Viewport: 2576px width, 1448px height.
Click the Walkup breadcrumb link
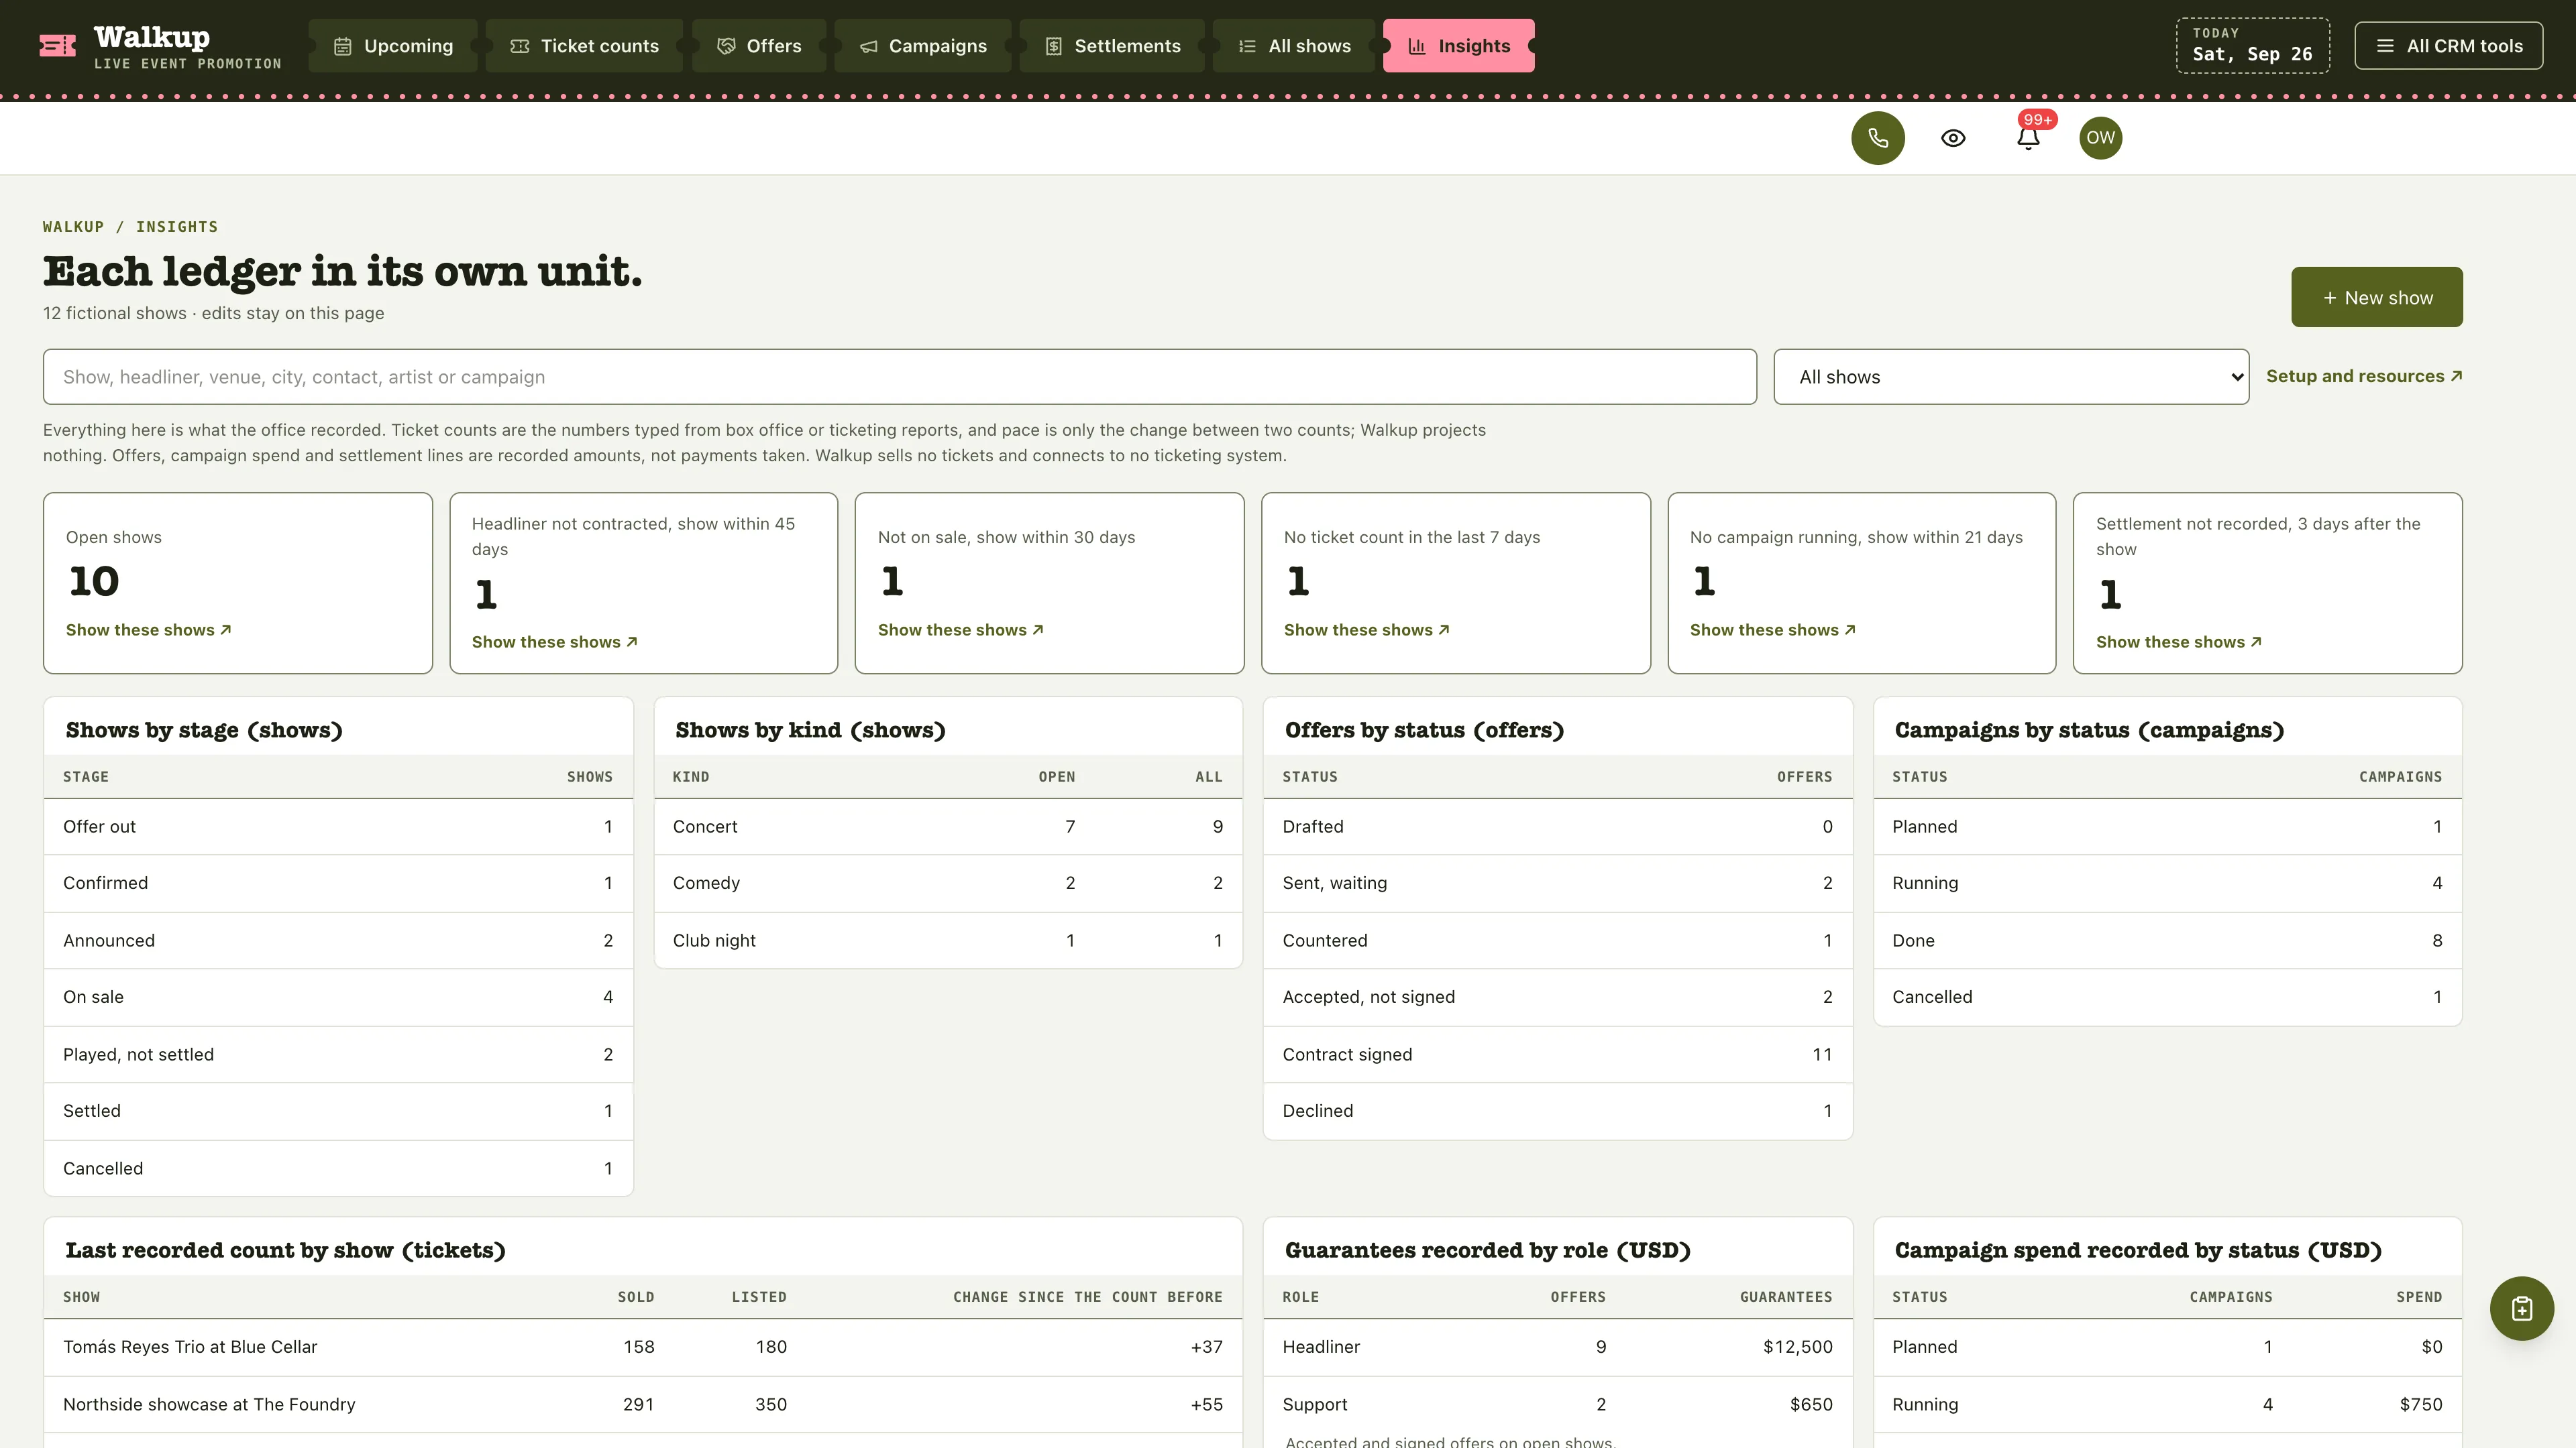(x=73, y=227)
